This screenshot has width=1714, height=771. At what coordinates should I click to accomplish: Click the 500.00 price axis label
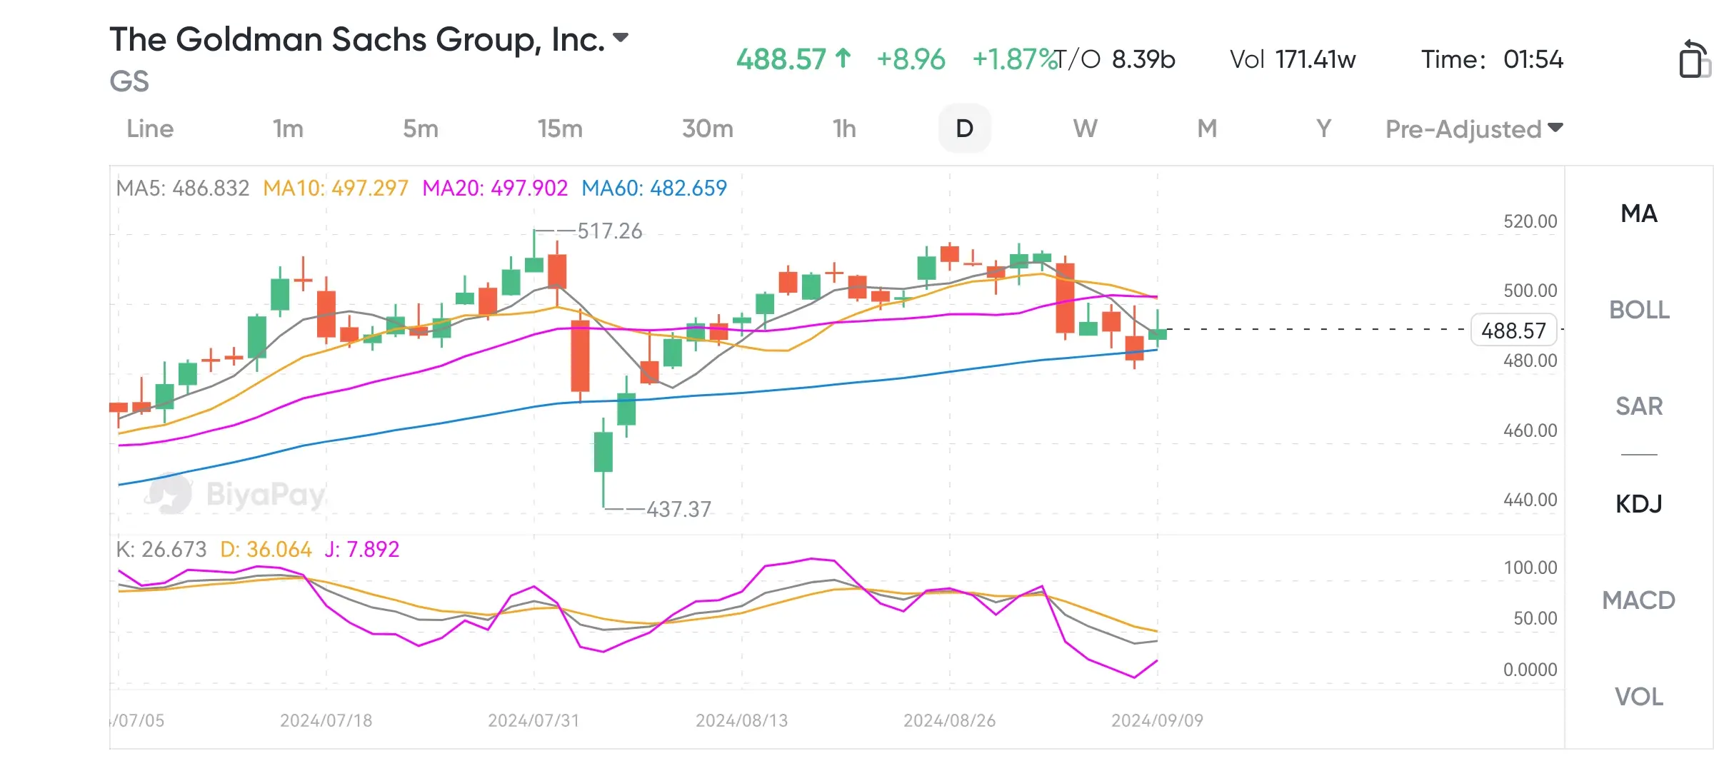coord(1530,291)
